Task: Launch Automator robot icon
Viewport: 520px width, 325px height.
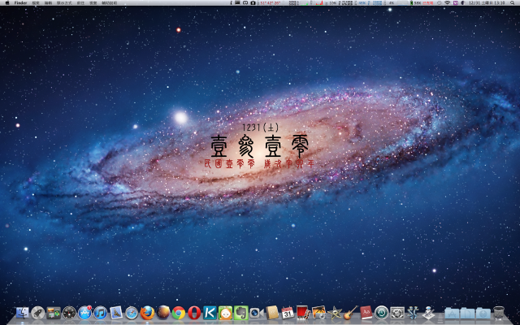Action: point(428,313)
